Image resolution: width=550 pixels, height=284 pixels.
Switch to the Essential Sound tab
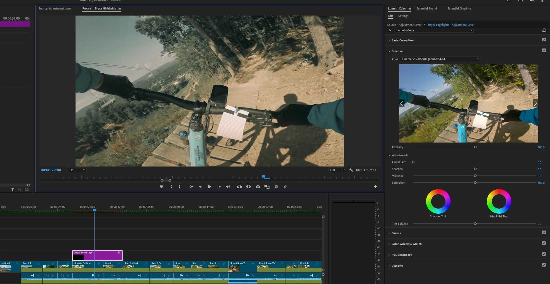pos(426,8)
